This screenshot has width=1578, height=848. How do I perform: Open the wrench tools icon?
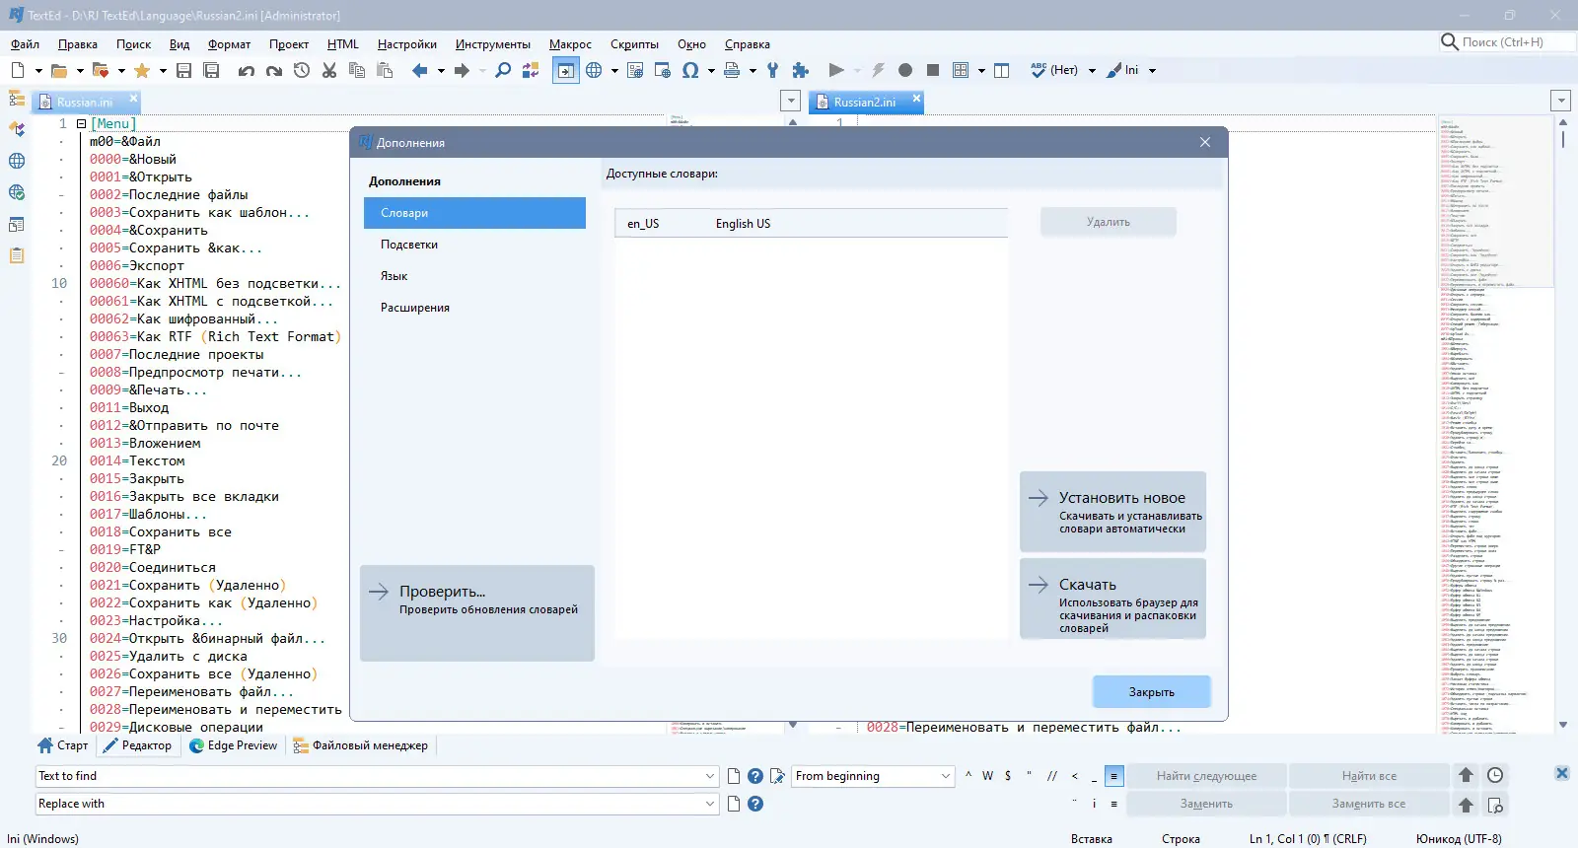(x=773, y=70)
